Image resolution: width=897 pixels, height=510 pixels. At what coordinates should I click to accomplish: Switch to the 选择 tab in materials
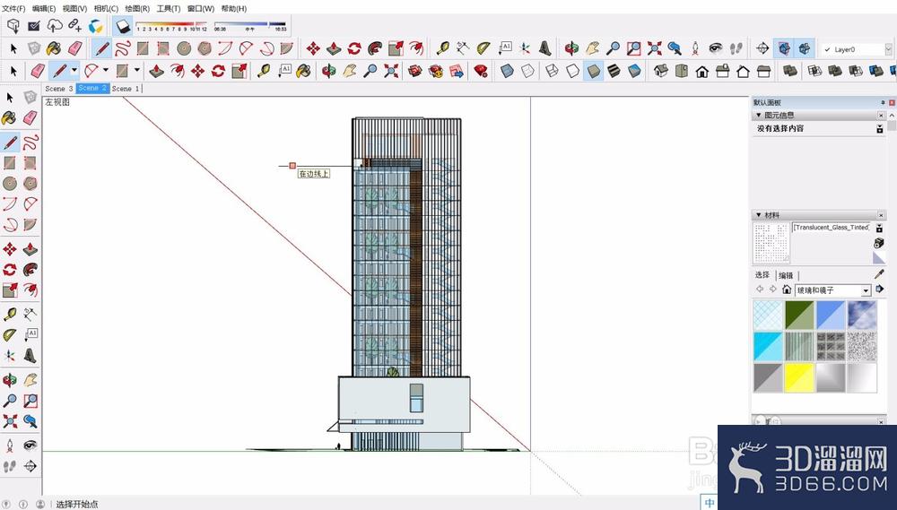762,275
